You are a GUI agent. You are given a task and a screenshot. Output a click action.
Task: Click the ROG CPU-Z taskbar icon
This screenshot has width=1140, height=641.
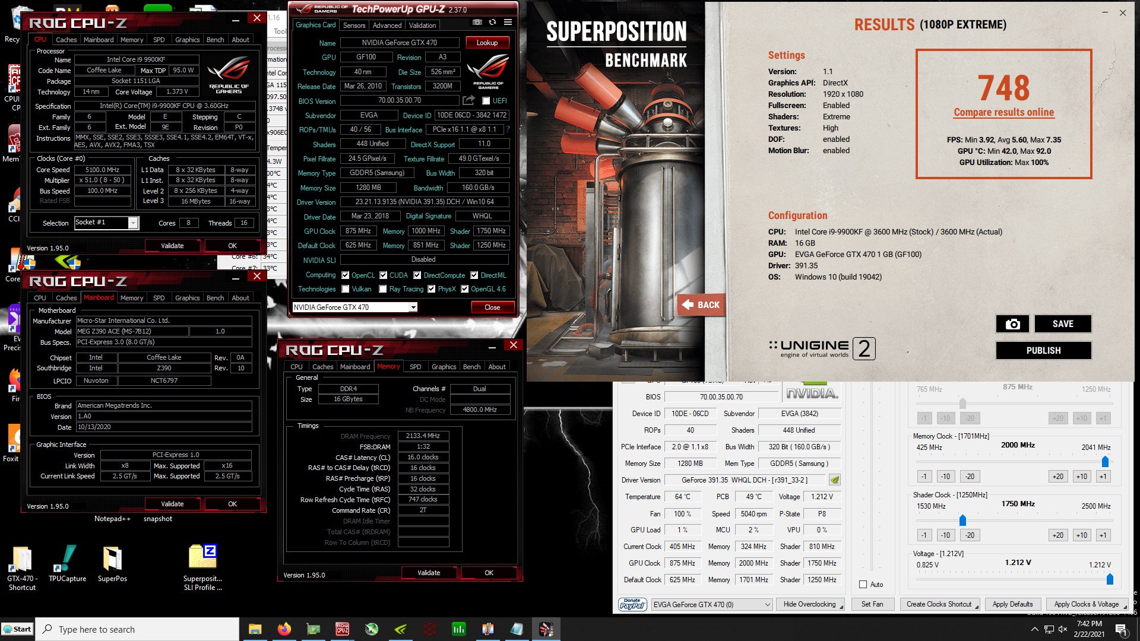[343, 629]
